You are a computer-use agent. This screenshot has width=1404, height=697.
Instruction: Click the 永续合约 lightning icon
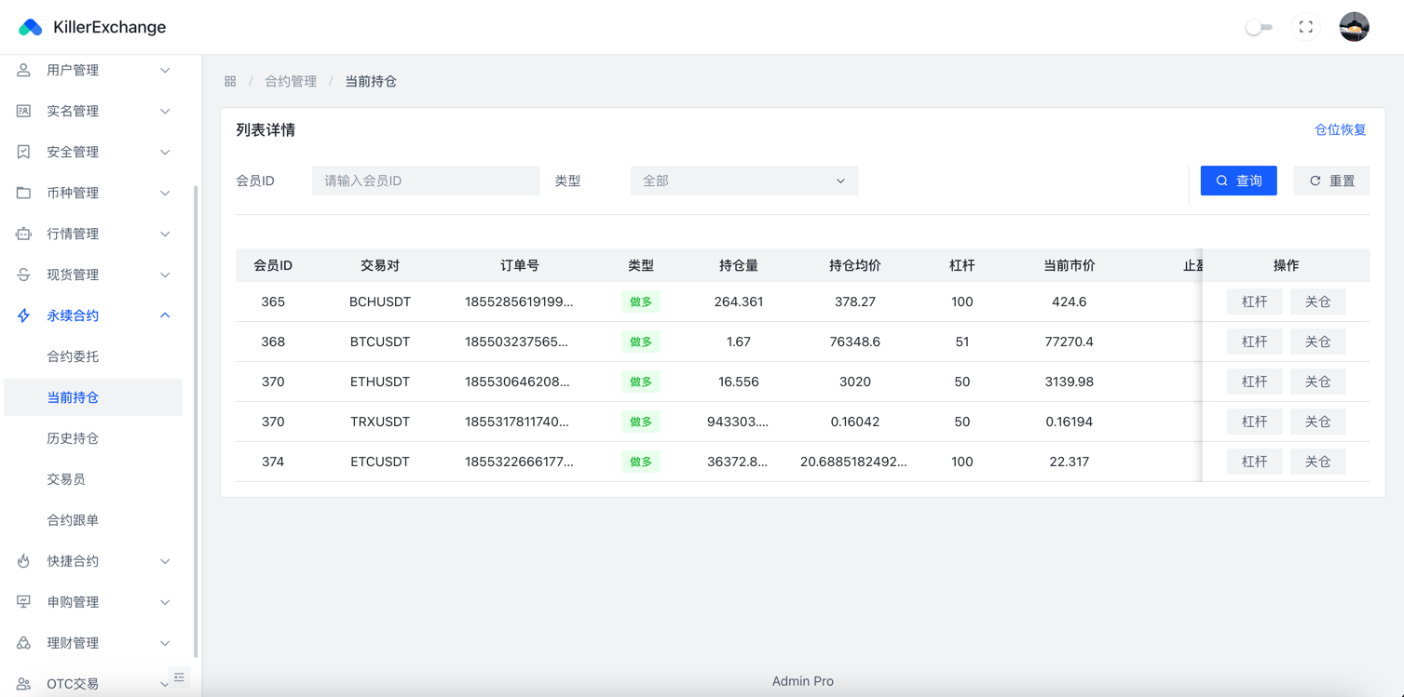[23, 315]
